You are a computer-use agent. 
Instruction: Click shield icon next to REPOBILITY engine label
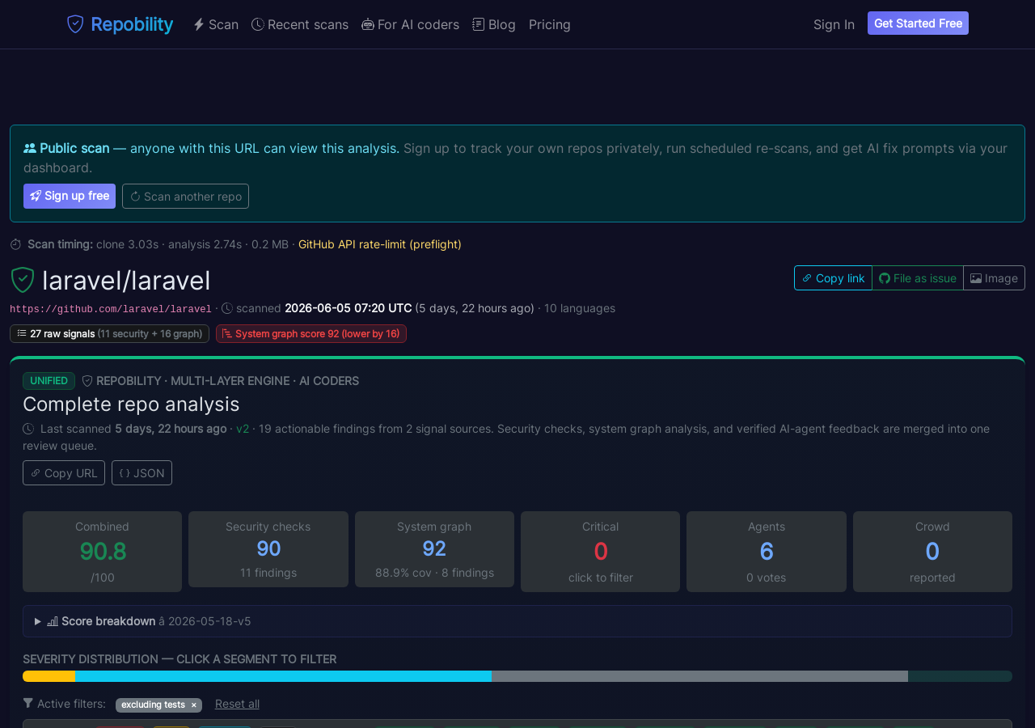(87, 381)
